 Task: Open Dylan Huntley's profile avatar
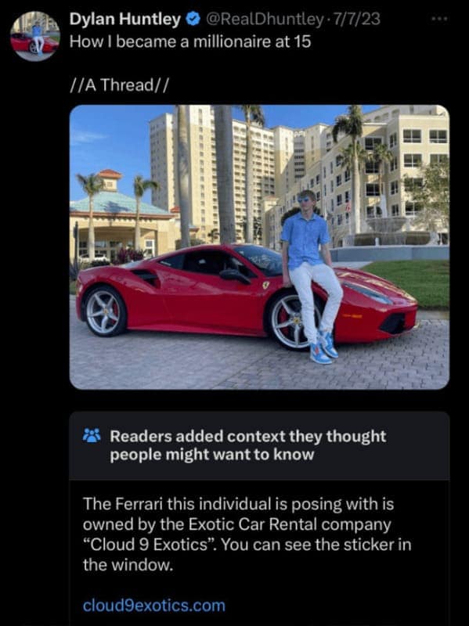[34, 36]
